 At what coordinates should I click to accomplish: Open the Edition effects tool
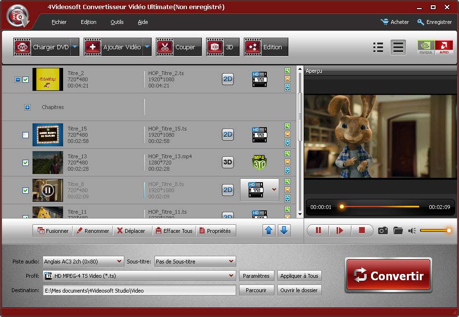point(266,47)
